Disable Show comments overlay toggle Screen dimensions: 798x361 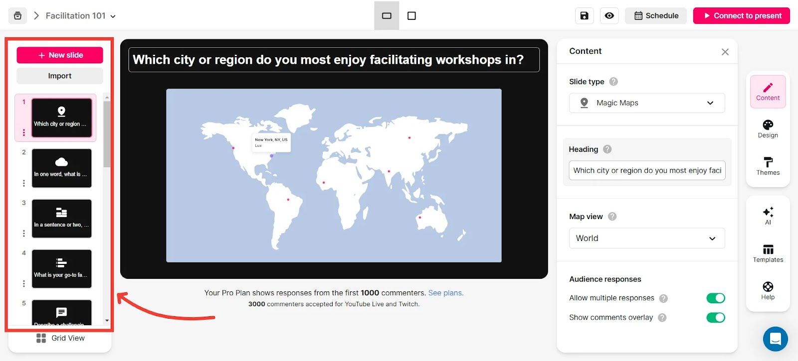pos(715,318)
